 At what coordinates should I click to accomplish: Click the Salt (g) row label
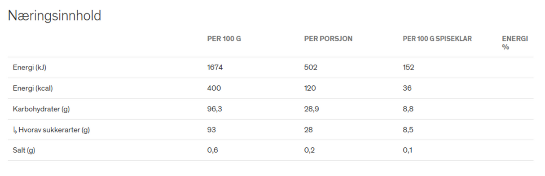coord(24,150)
